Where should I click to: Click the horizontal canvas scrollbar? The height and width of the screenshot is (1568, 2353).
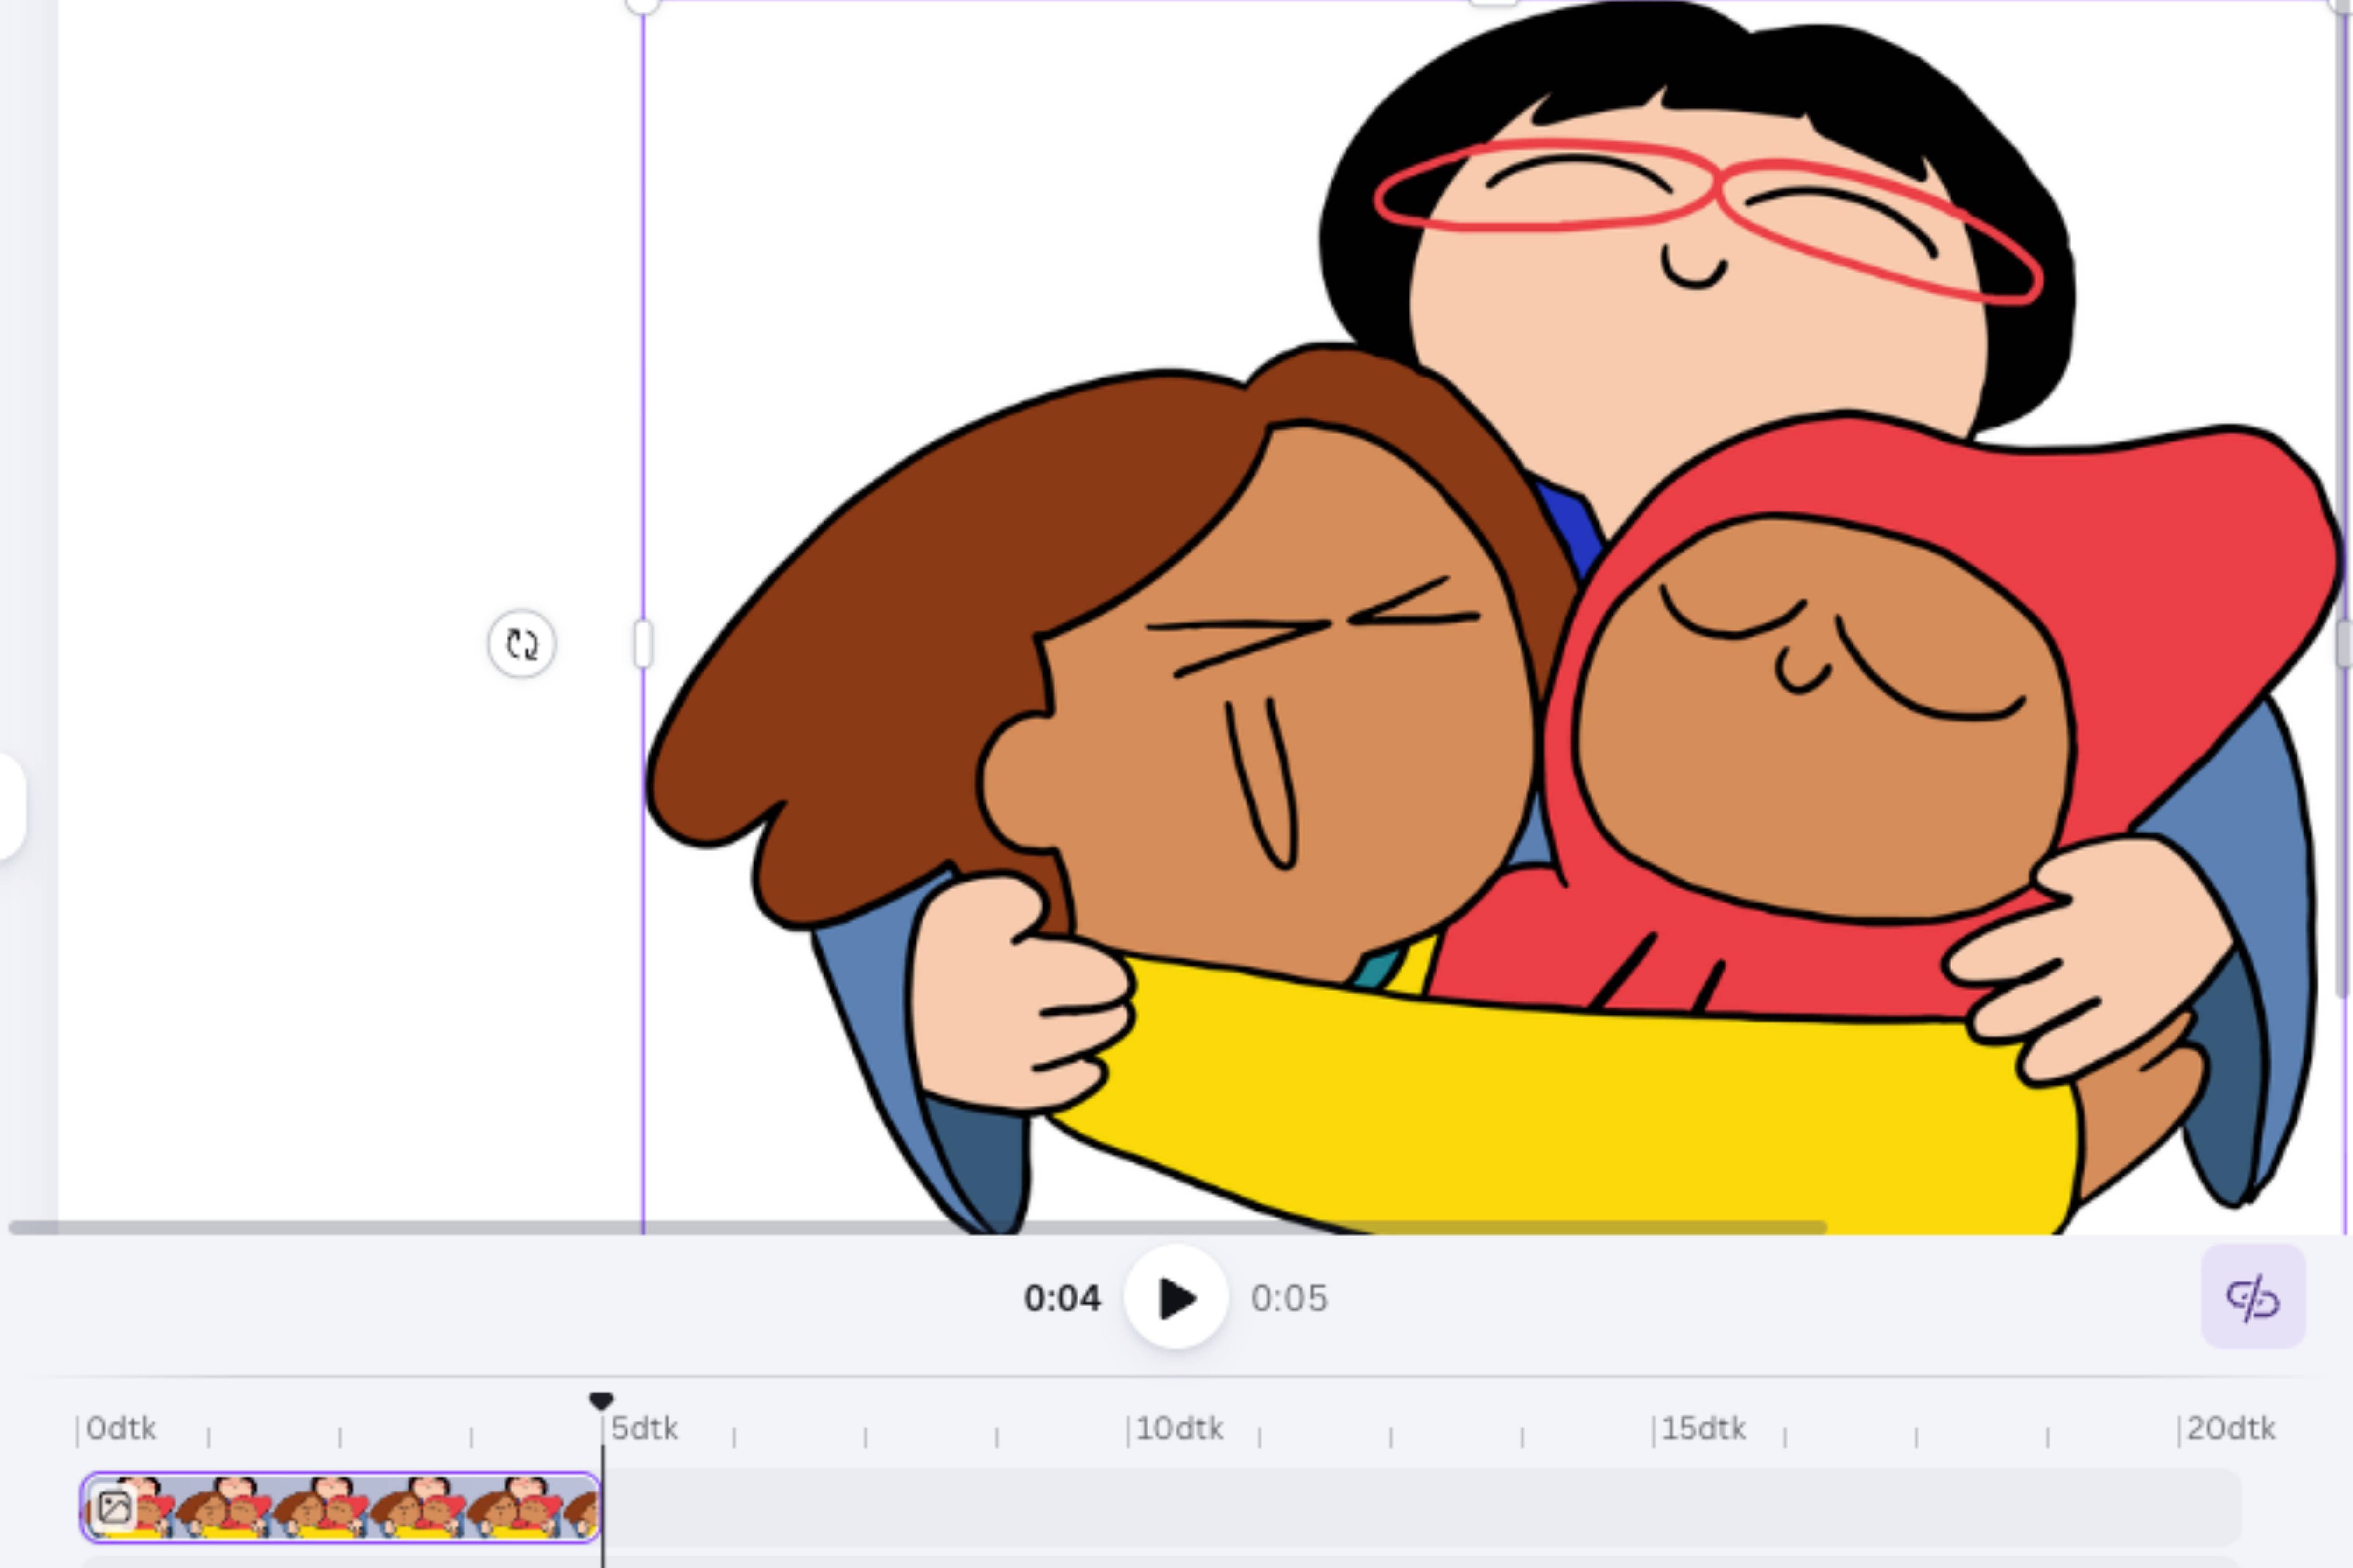click(917, 1227)
